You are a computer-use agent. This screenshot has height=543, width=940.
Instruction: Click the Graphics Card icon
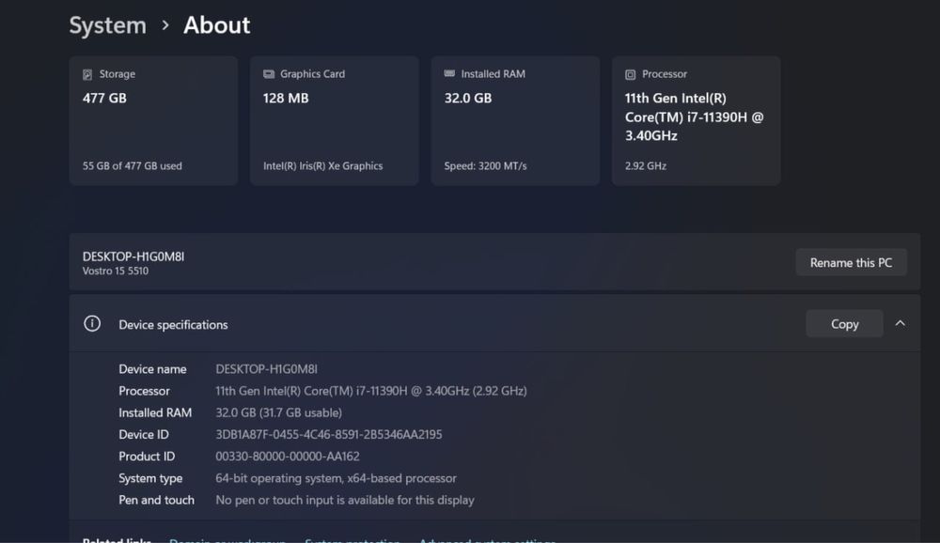[269, 74]
